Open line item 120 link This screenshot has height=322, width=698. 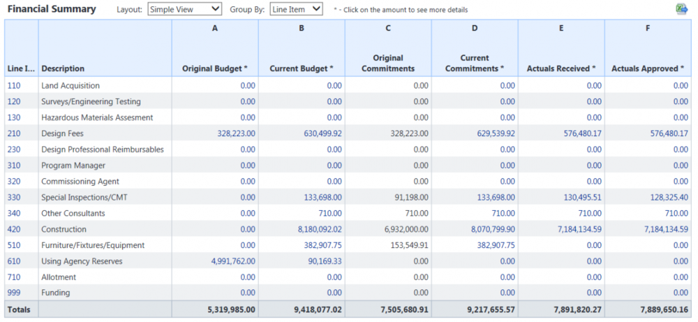coord(14,101)
